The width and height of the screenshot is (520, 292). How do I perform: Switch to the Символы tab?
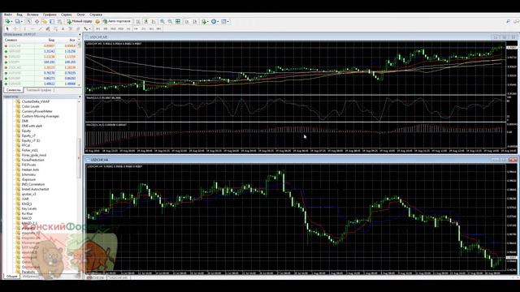coord(14,90)
